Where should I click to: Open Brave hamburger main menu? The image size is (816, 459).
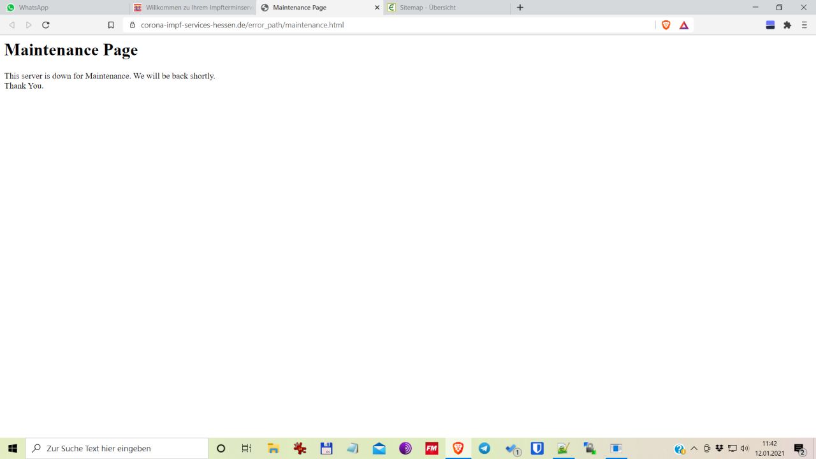(805, 25)
